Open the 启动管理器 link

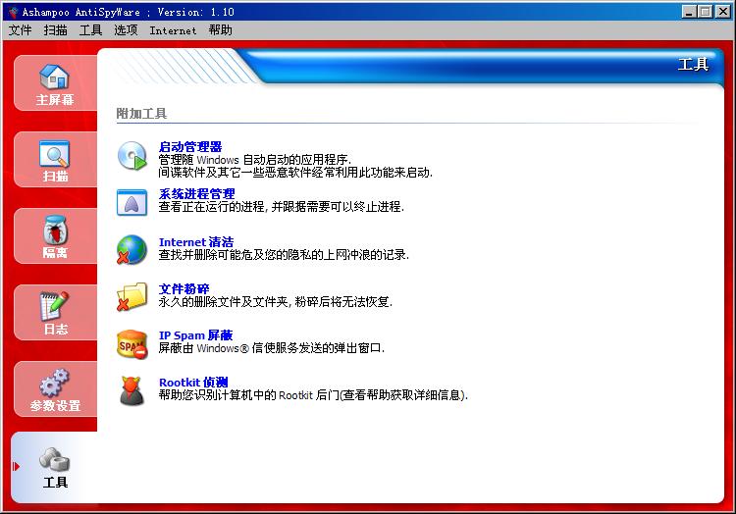pos(190,147)
